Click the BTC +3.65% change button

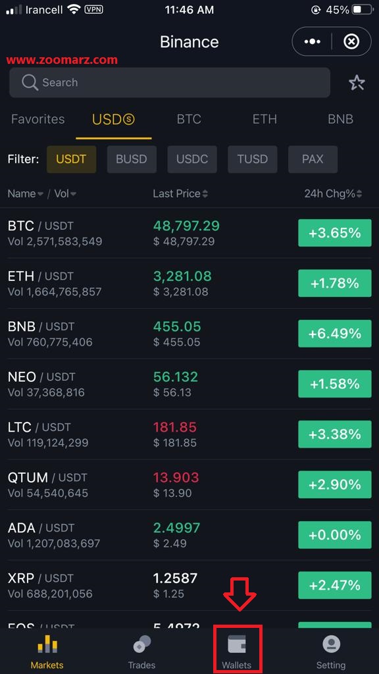click(x=335, y=233)
